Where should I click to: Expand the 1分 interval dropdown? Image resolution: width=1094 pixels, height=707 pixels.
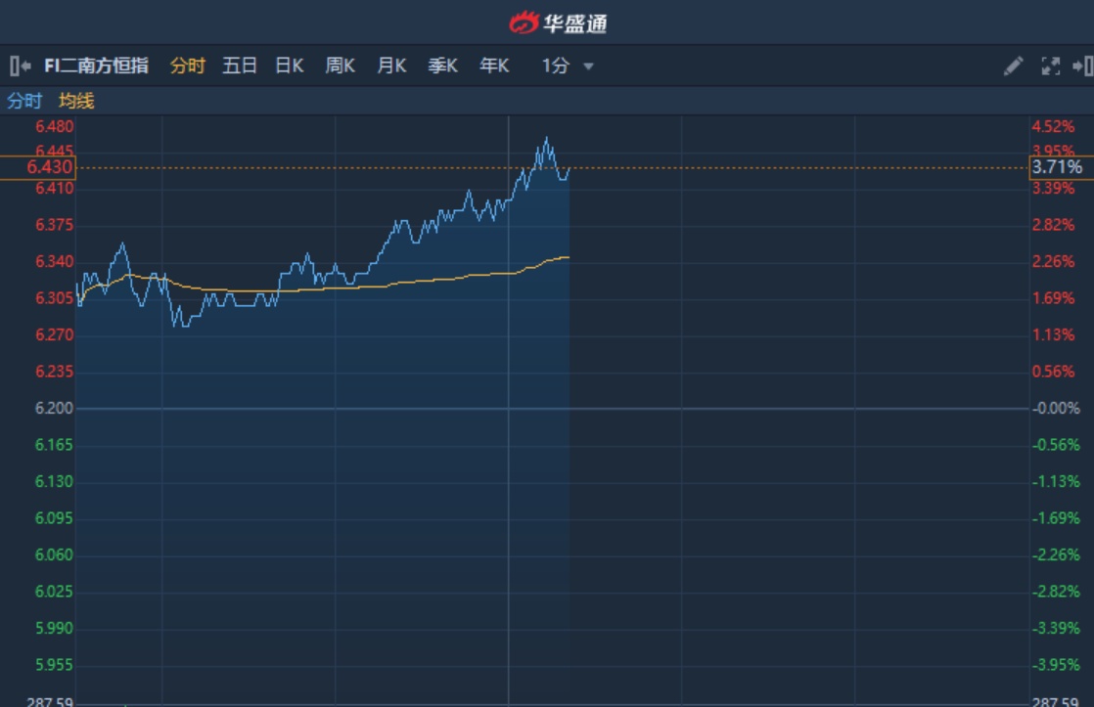tap(569, 66)
